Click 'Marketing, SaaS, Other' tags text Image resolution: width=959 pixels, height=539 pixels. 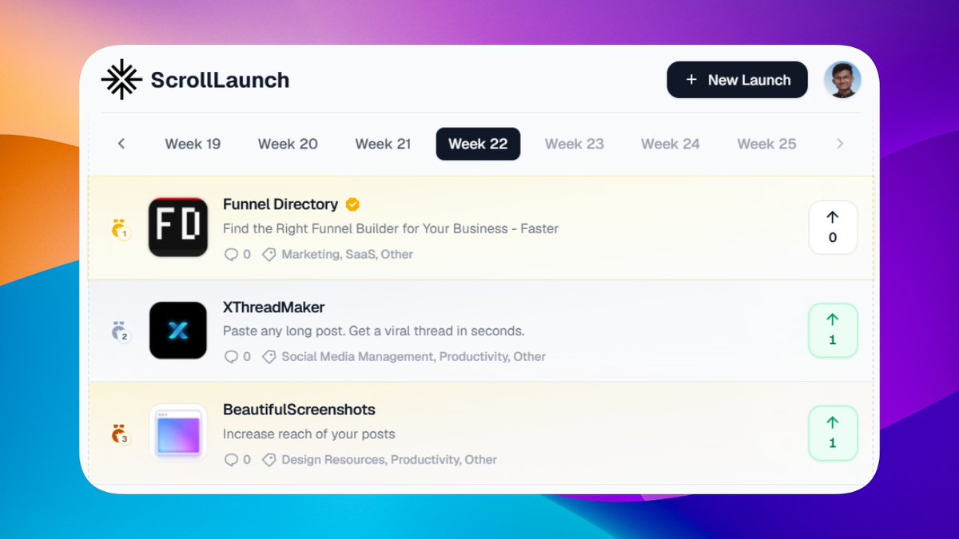coord(348,254)
